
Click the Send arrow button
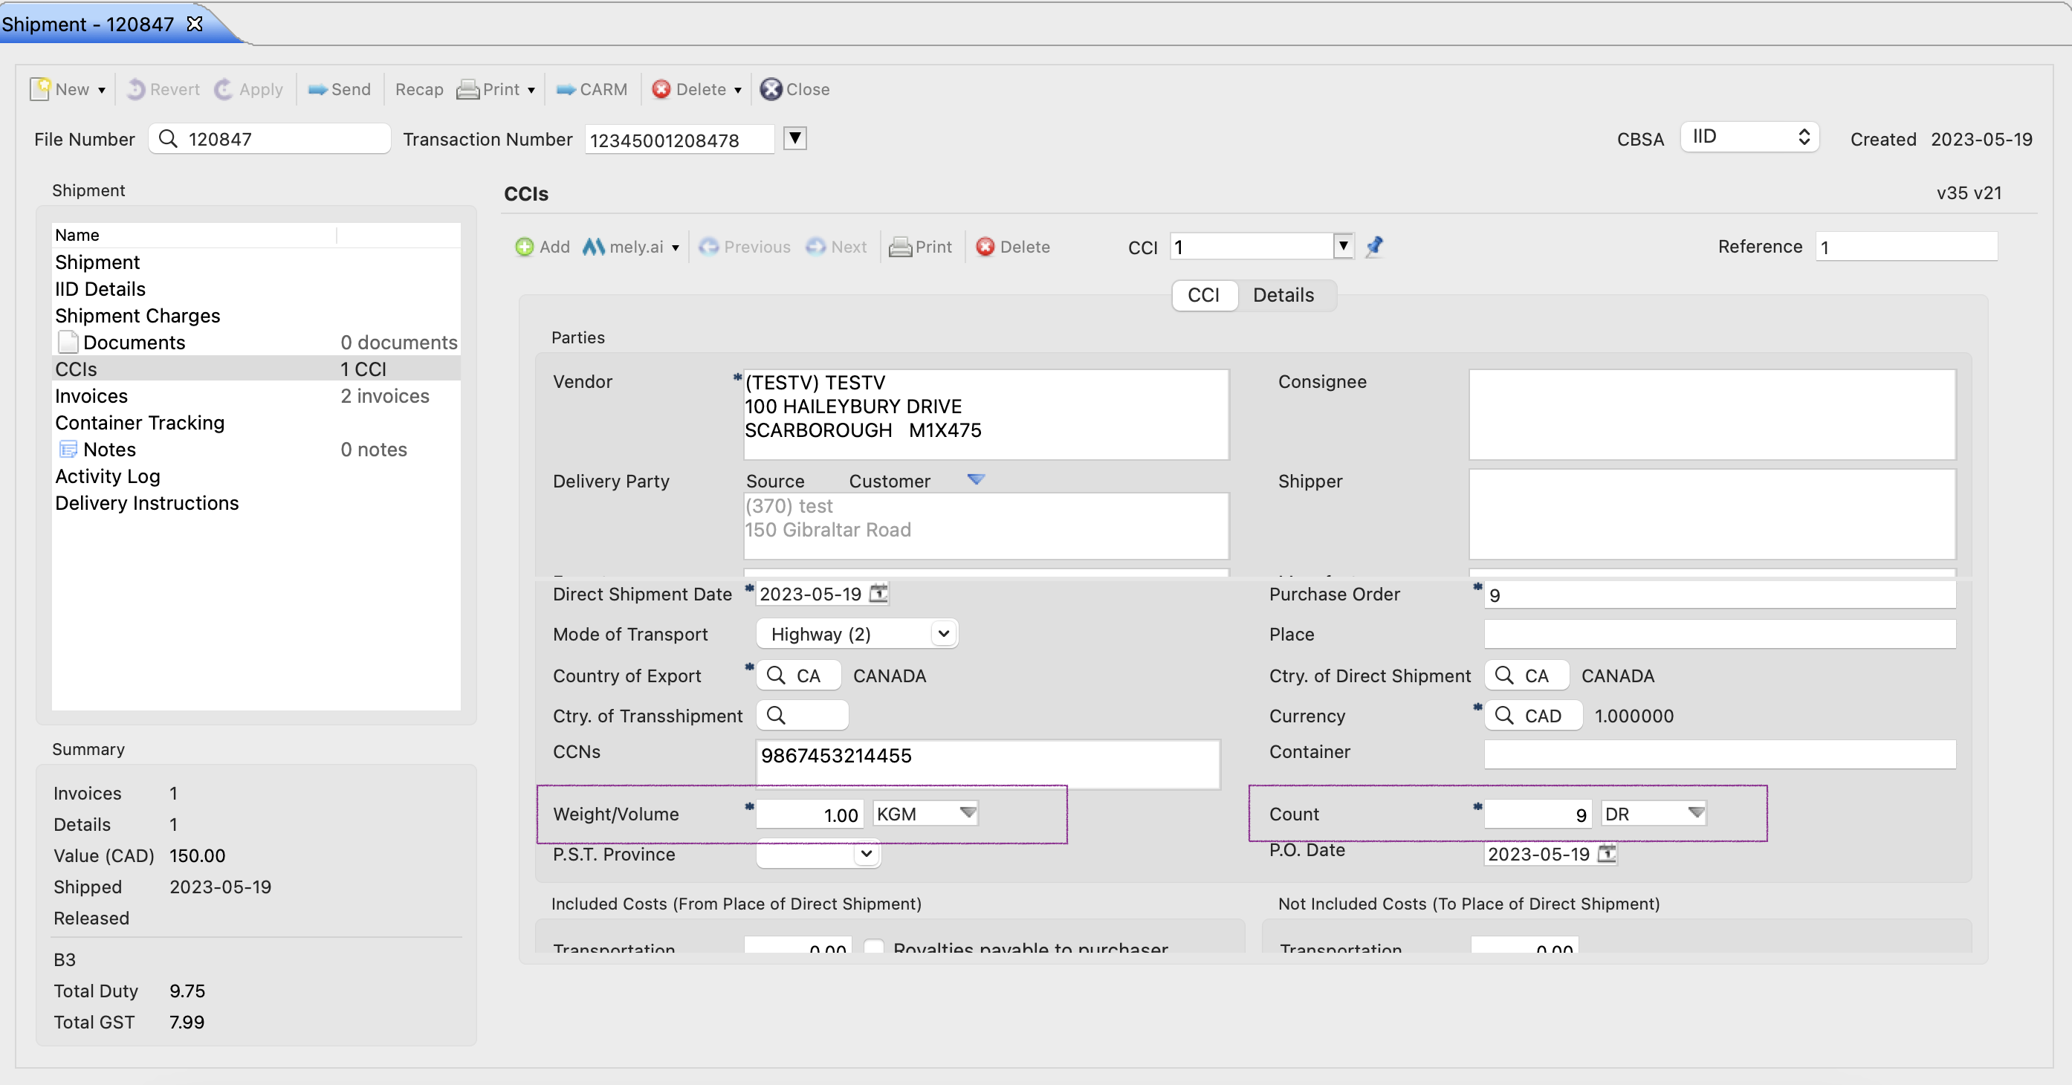339,89
